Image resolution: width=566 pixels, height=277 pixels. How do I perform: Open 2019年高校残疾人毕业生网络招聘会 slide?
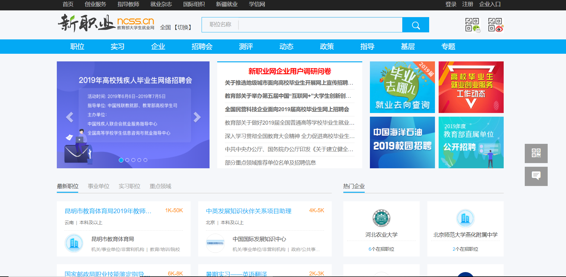coord(133,115)
